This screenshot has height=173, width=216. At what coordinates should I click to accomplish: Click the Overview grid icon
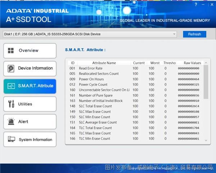click(11, 51)
